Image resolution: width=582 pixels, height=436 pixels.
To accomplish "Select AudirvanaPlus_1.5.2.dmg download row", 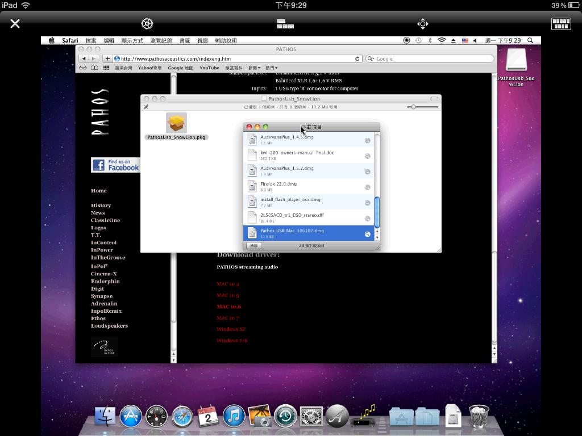I will [309, 171].
